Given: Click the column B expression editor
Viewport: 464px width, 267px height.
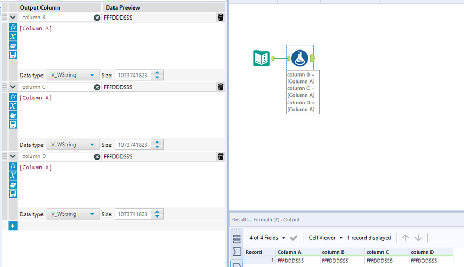Looking at the screenshot, I should click(x=121, y=46).
